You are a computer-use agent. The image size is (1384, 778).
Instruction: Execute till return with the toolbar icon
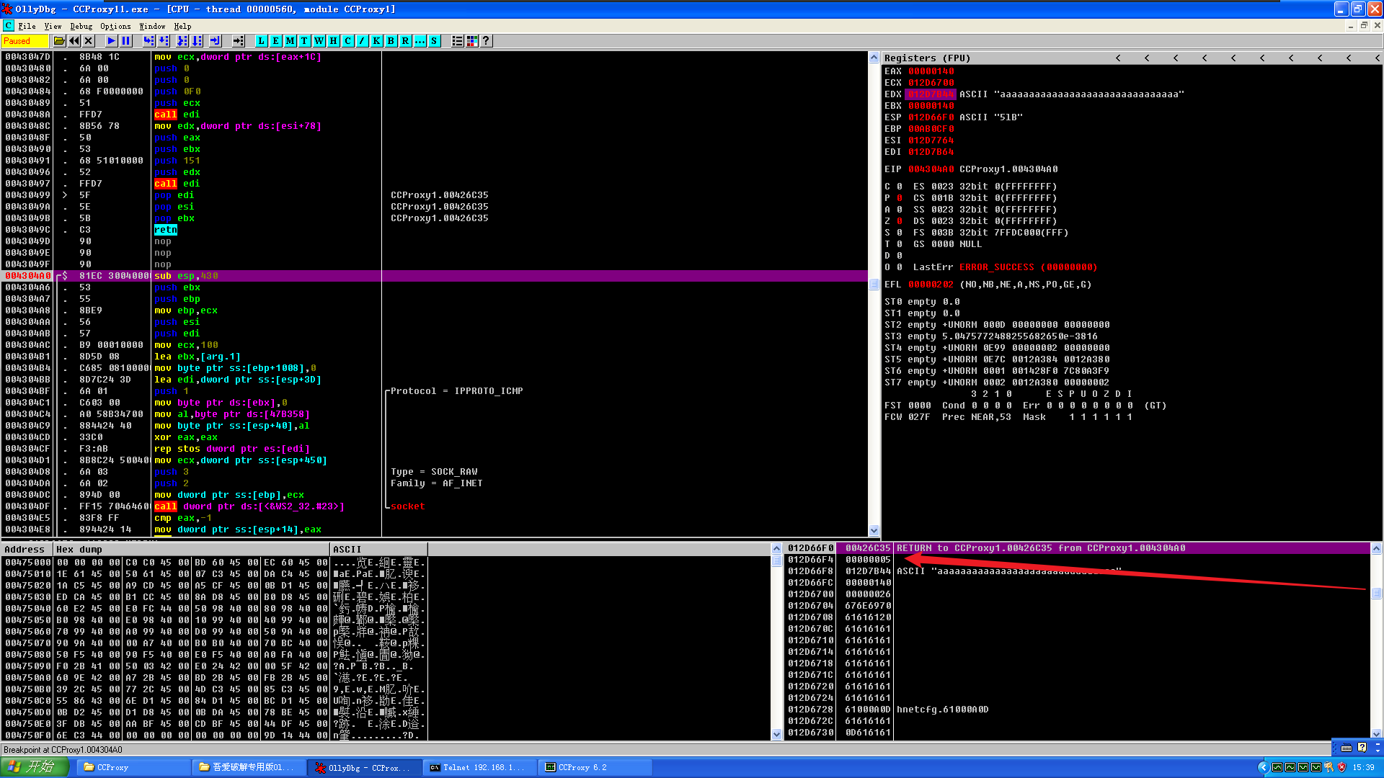(x=215, y=41)
